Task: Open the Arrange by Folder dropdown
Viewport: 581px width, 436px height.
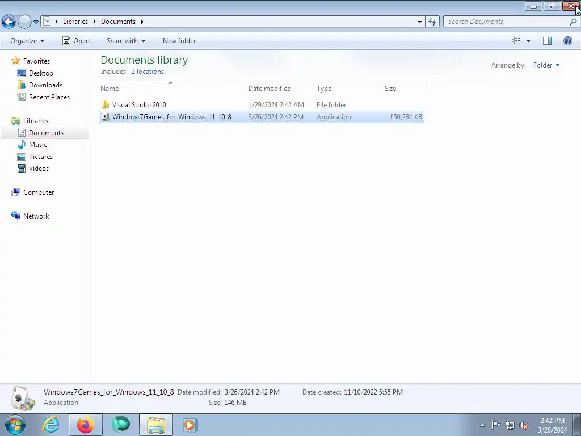Action: pyautogui.click(x=546, y=65)
